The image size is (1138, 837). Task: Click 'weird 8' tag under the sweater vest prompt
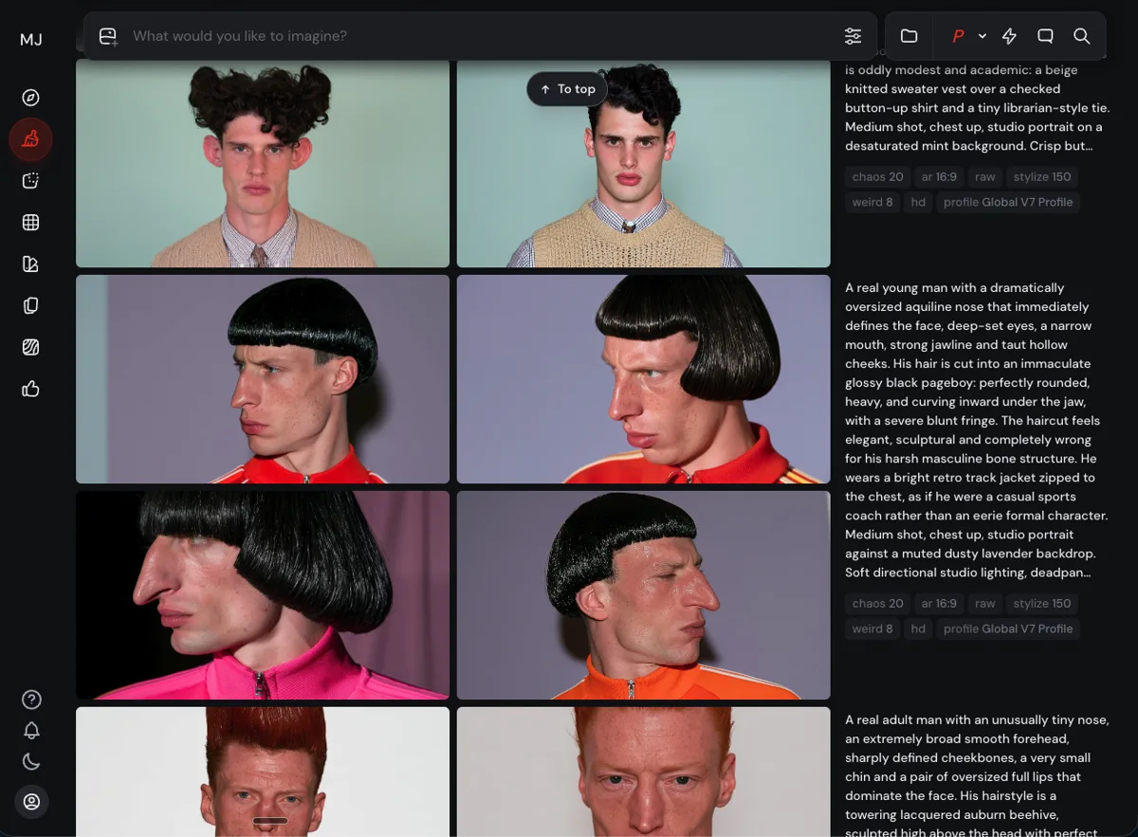pos(872,202)
